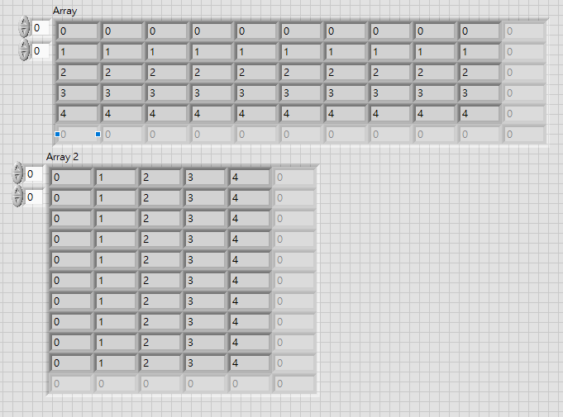Click into Array's row index field
Image resolution: width=563 pixels, height=417 pixels.
click(40, 28)
